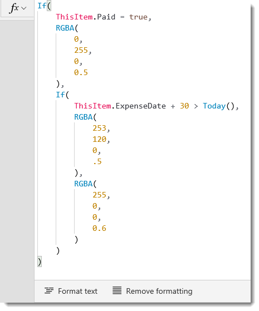
Task: Click the true keyword in first condition
Action: (x=139, y=17)
